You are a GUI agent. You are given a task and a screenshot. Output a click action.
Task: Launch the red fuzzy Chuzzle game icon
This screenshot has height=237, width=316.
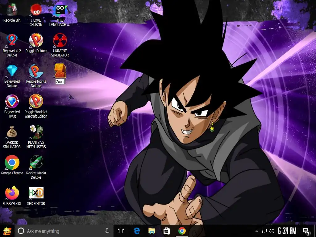click(x=36, y=10)
